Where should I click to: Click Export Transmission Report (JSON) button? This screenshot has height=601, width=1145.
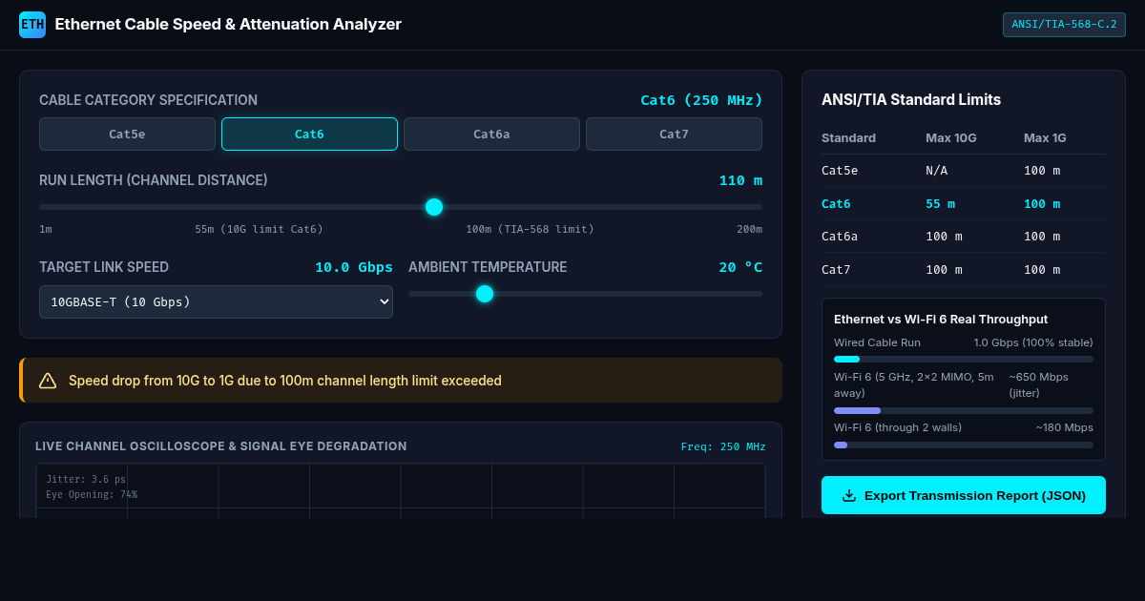pyautogui.click(x=964, y=495)
